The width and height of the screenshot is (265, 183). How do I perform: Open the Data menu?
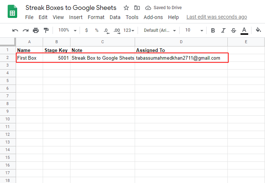[115, 17]
